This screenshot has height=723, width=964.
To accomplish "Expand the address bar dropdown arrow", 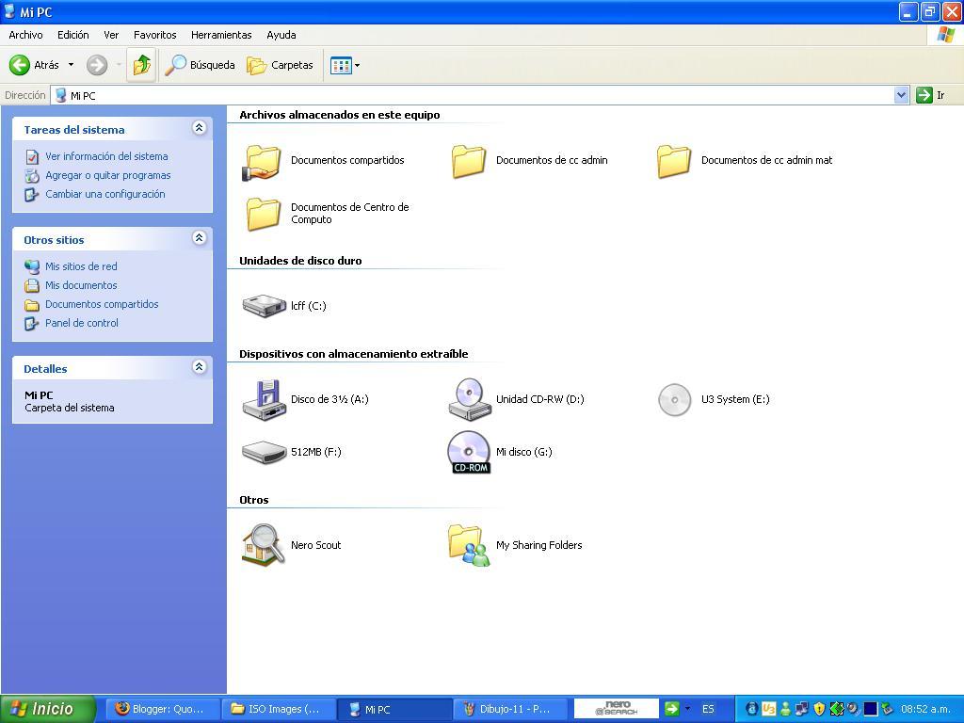I will (901, 95).
